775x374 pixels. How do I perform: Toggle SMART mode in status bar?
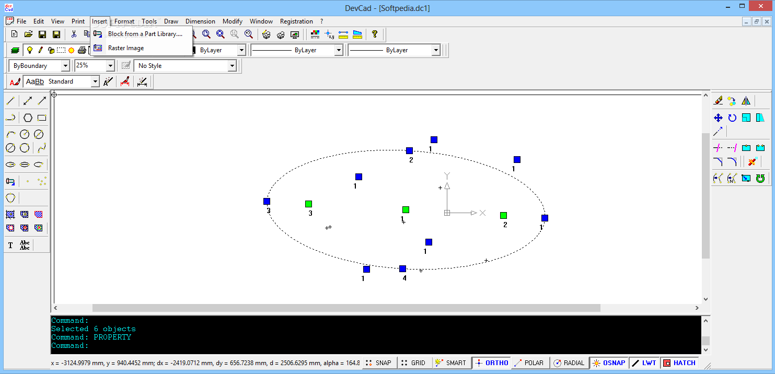(451, 363)
